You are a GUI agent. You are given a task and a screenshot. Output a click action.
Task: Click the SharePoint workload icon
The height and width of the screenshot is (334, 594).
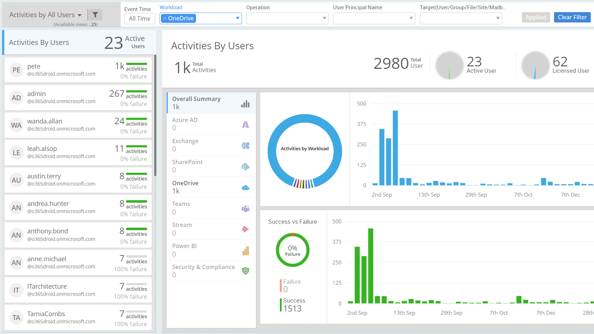point(246,167)
